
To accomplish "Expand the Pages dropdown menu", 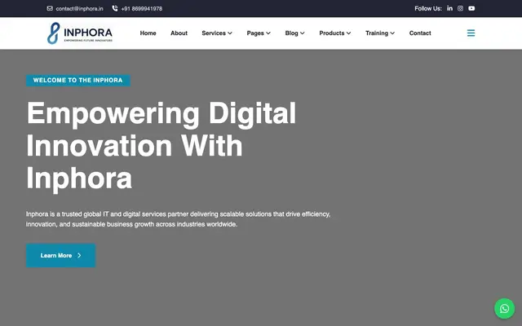I will click(x=259, y=33).
